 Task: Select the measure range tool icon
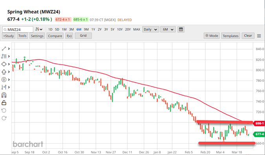pyautogui.click(x=4, y=87)
